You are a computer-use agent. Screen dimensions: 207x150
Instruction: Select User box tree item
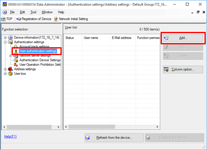[20, 74]
